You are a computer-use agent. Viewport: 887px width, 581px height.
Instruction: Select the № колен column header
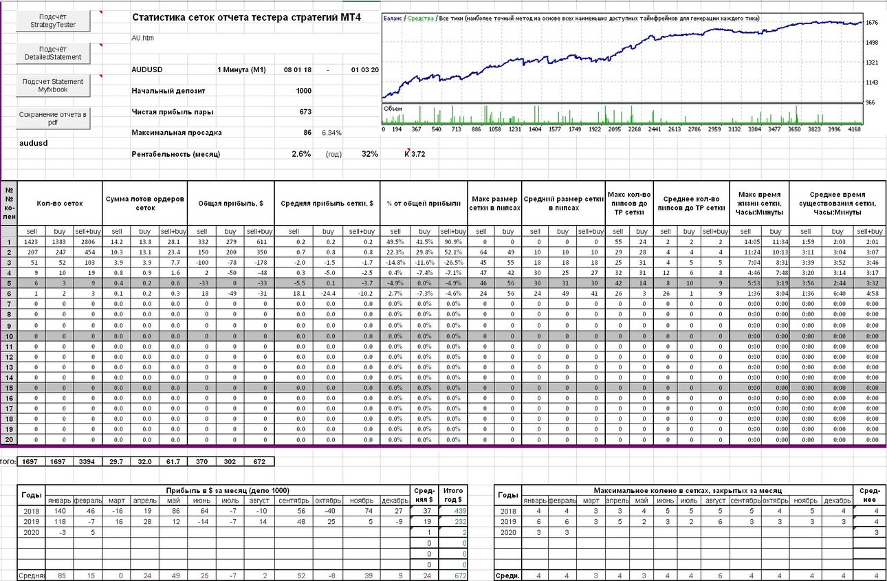9,204
